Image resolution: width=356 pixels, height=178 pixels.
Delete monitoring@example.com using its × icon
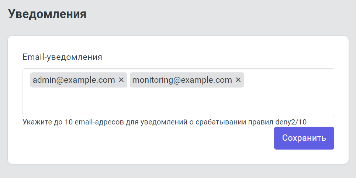[238, 80]
